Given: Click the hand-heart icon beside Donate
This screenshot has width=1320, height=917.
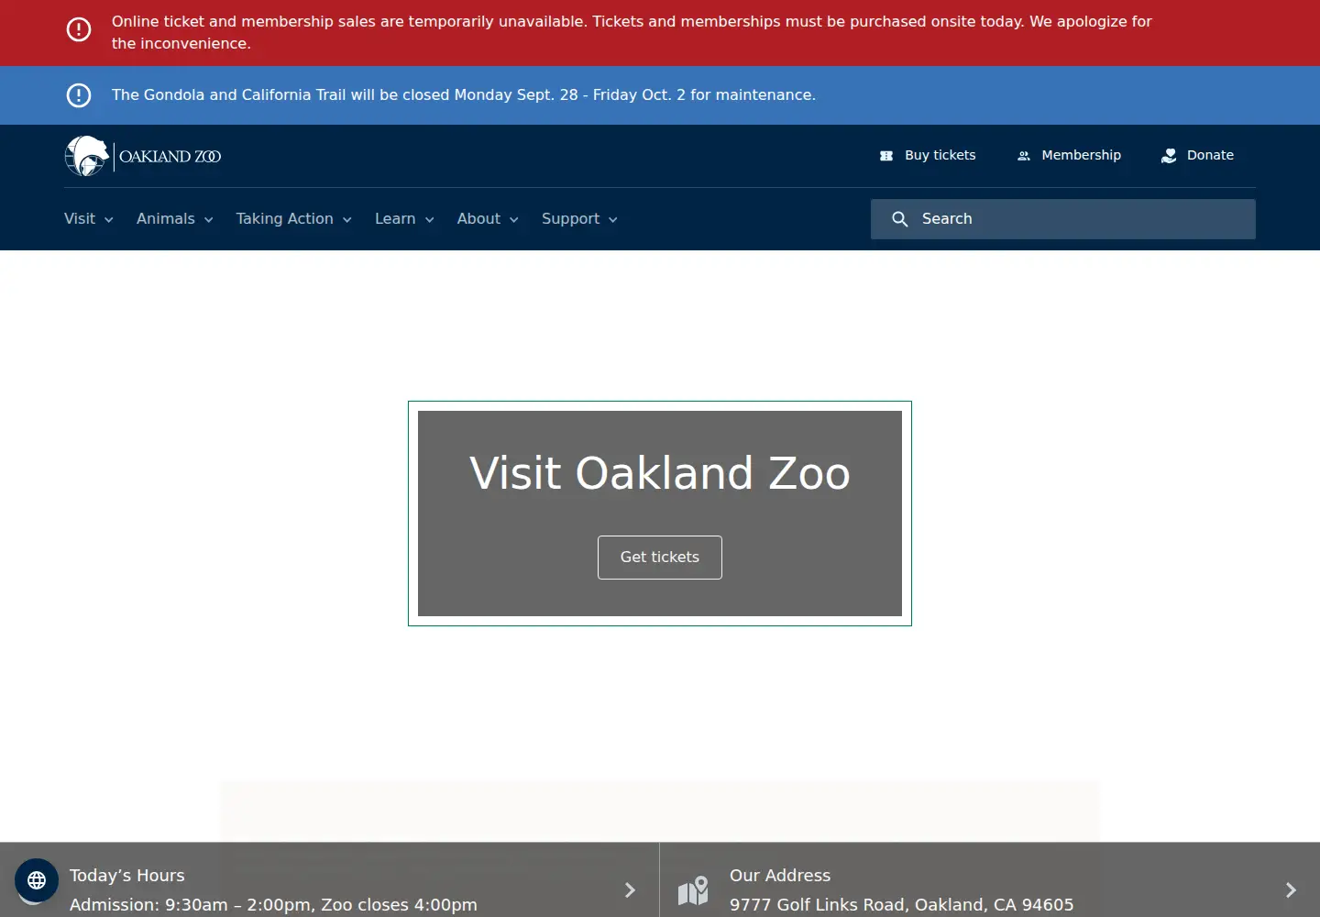Looking at the screenshot, I should point(1169,156).
